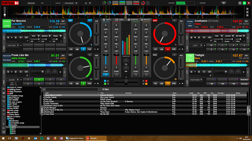Switch to the MIXER tab
This screenshot has width=252, height=141.
click(107, 20)
